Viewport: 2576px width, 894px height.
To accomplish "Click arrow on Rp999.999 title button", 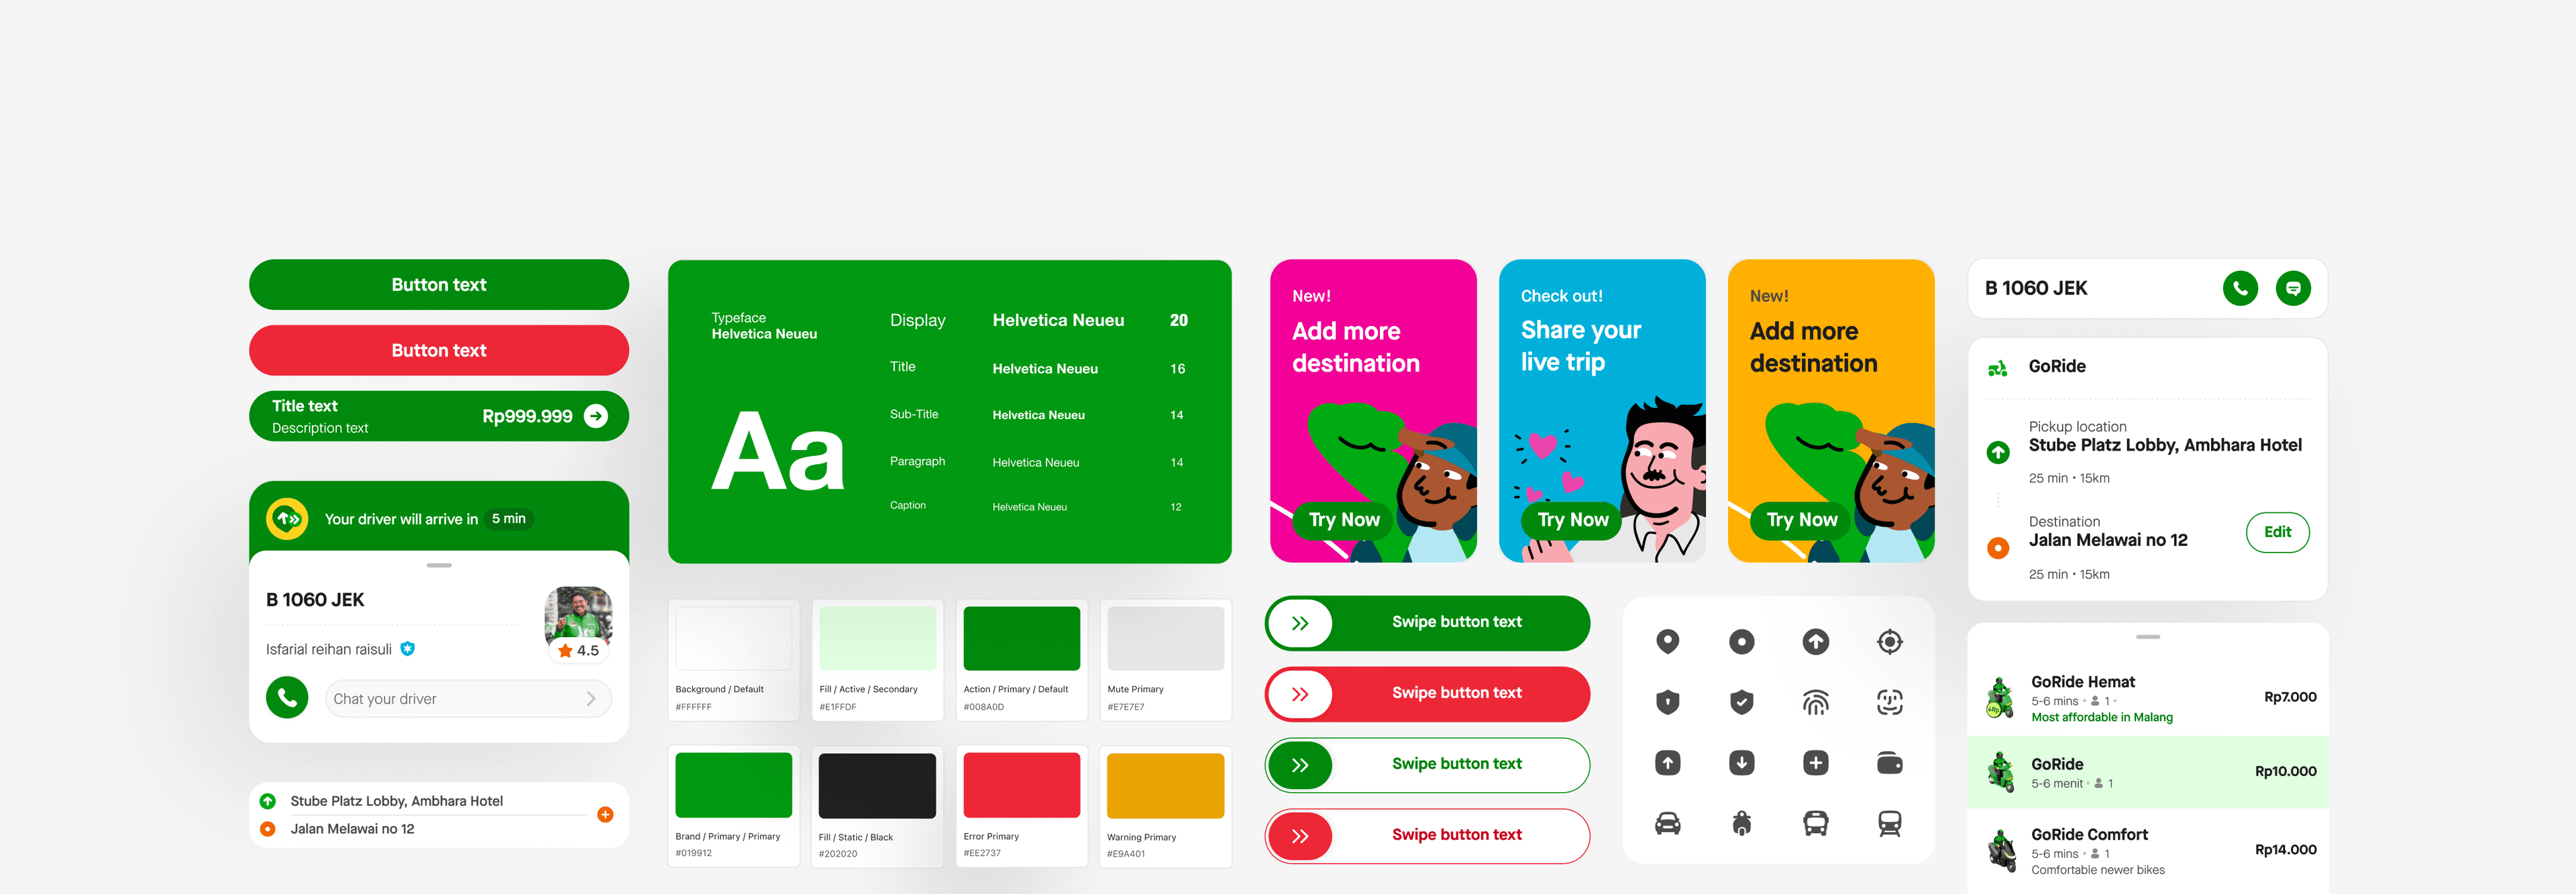I will click(596, 416).
